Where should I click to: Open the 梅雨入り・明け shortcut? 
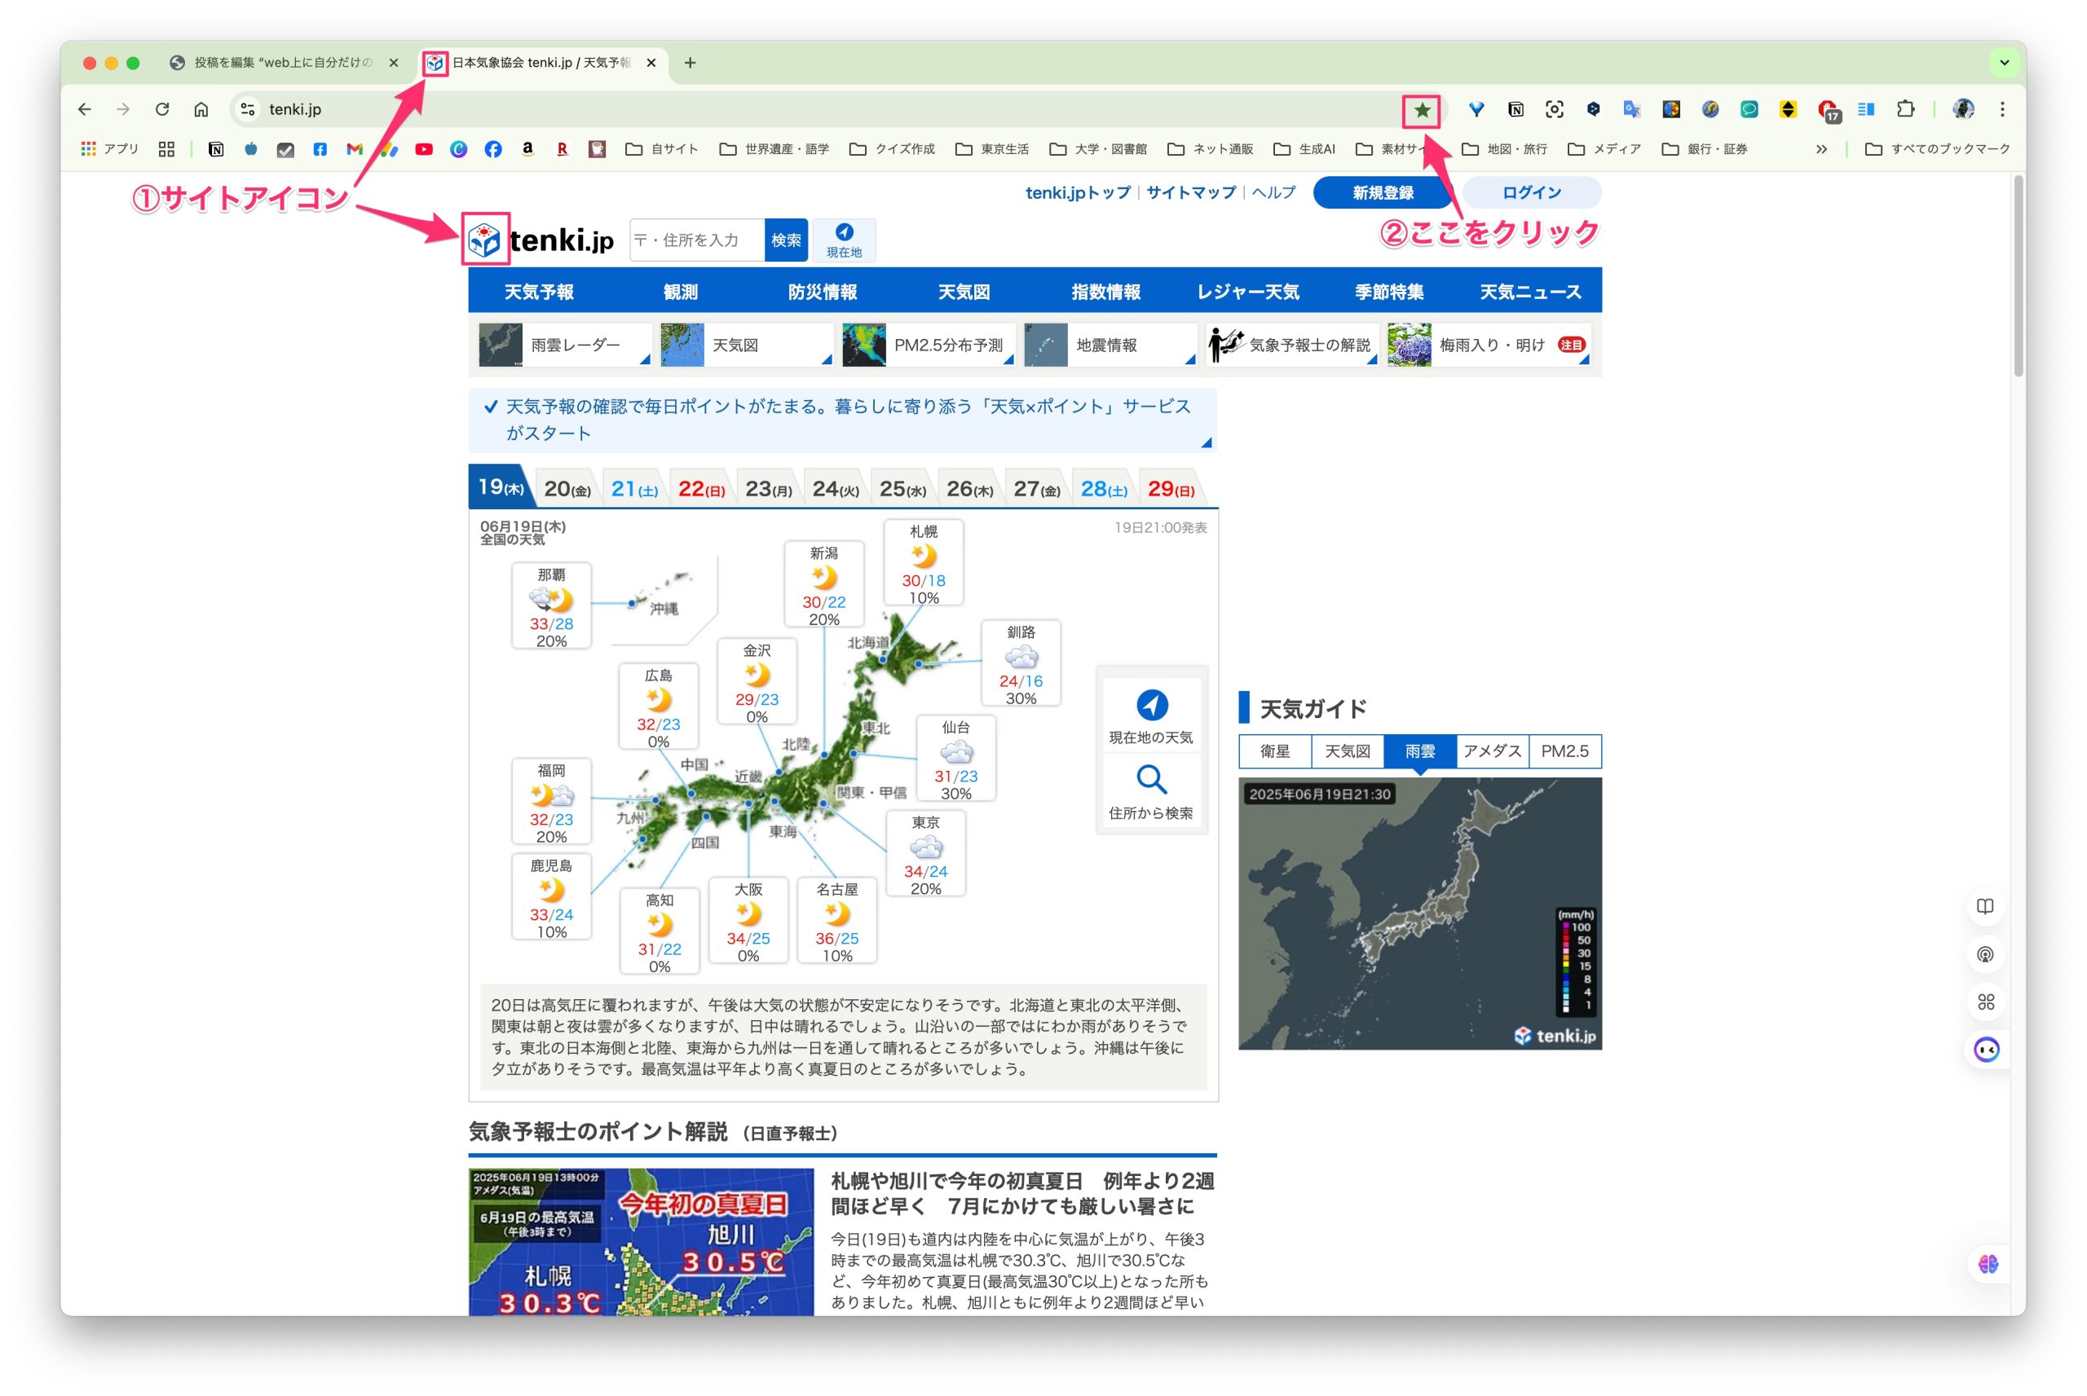(1489, 345)
